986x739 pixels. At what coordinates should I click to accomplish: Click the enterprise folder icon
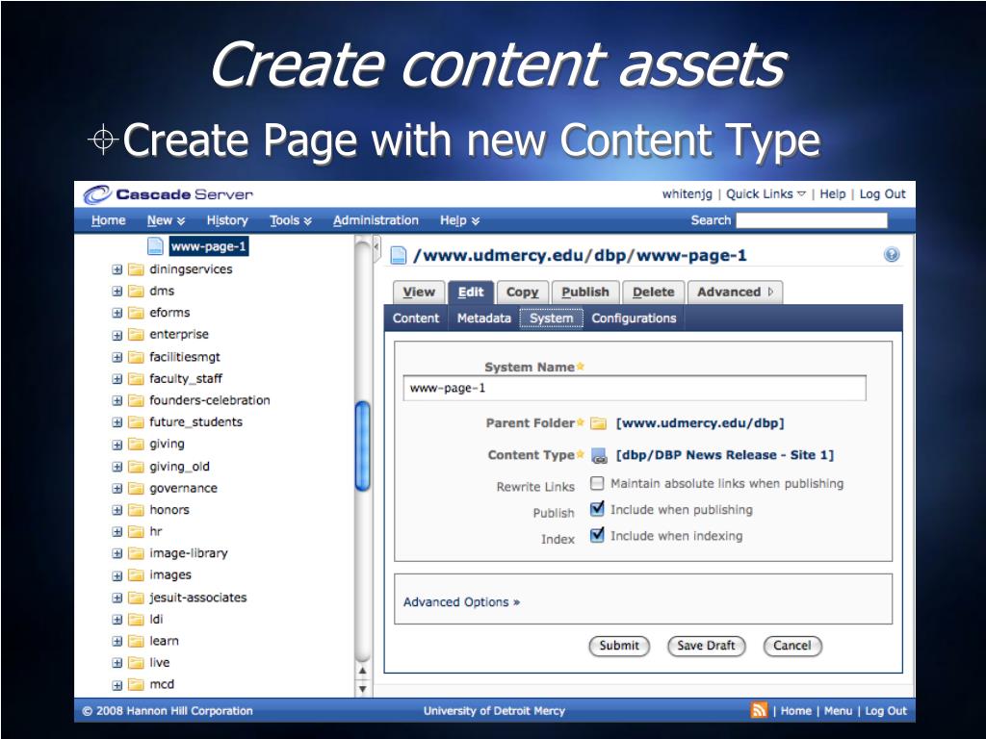click(136, 335)
